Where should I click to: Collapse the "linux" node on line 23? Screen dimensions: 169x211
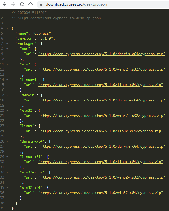coord(7,126)
